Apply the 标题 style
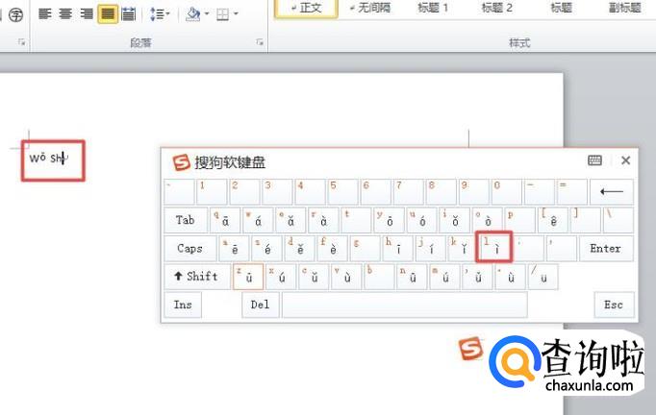Image resolution: width=656 pixels, height=415 pixels. pos(561,8)
